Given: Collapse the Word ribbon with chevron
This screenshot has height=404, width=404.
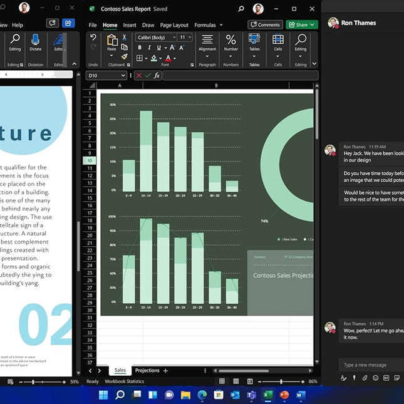Looking at the screenshot, I should (74, 64).
